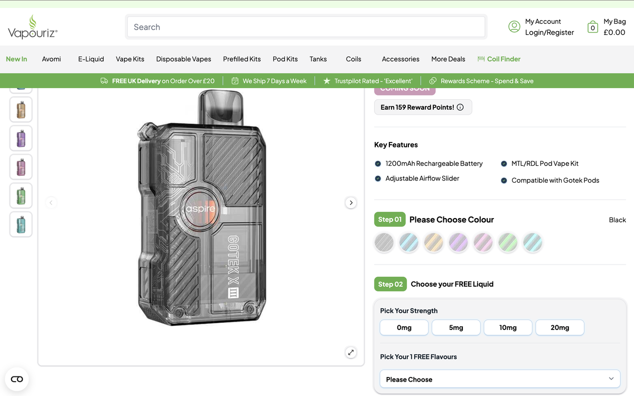
Task: Select the teal device thumbnail
Action: pos(21,224)
